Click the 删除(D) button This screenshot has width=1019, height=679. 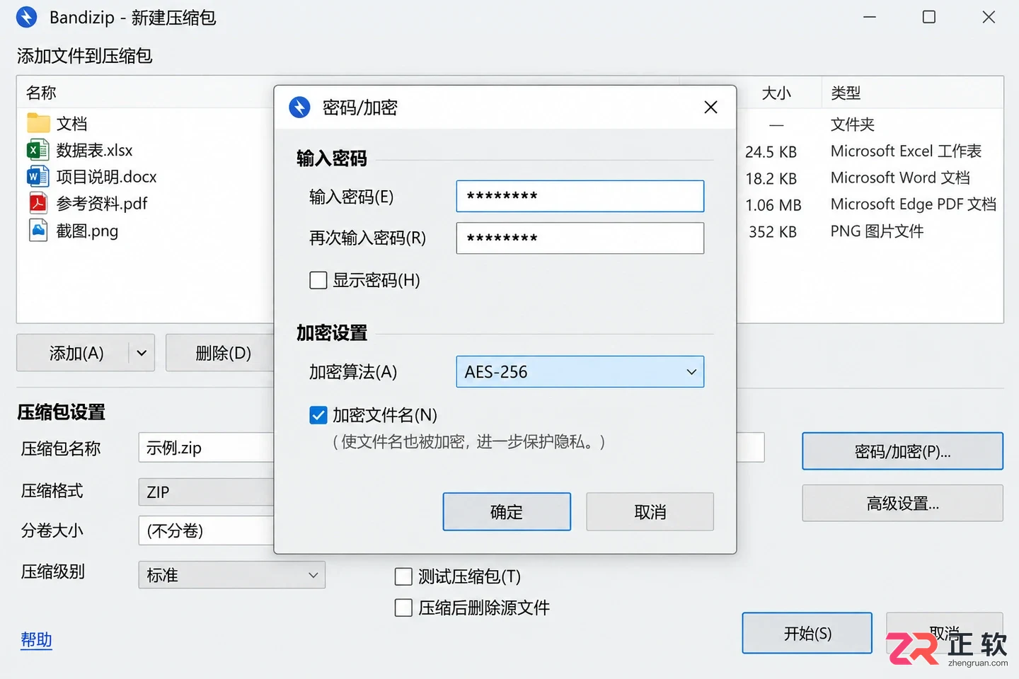[221, 353]
